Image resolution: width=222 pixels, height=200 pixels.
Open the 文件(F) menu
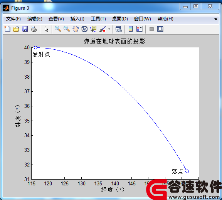[13, 19]
